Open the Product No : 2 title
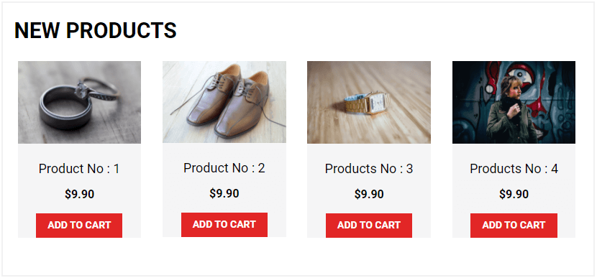 (x=224, y=167)
